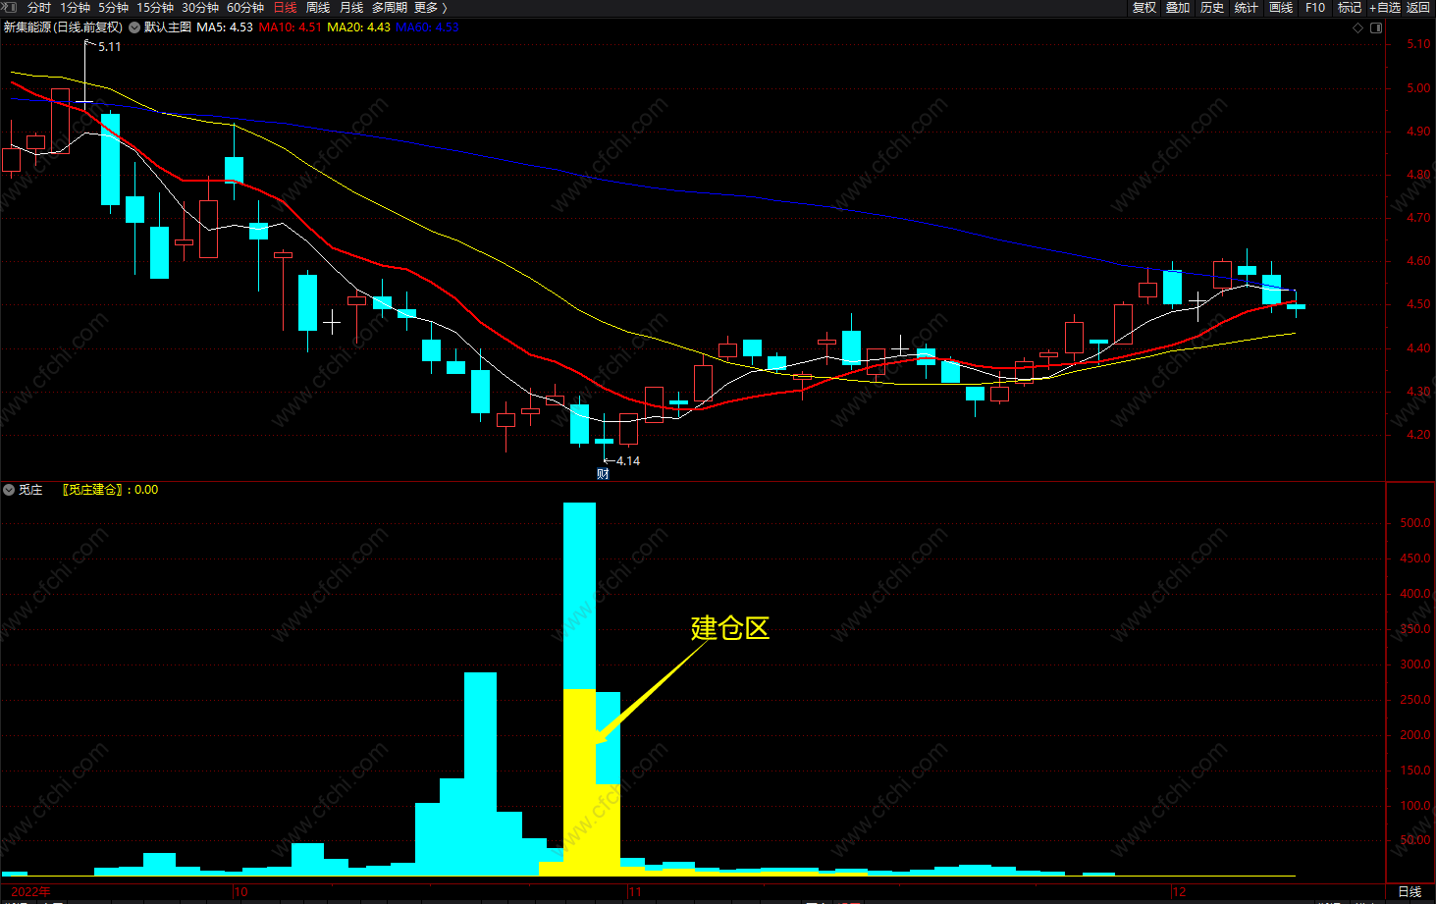
Task: Open the 复权 adjustment options
Action: coord(1144,7)
